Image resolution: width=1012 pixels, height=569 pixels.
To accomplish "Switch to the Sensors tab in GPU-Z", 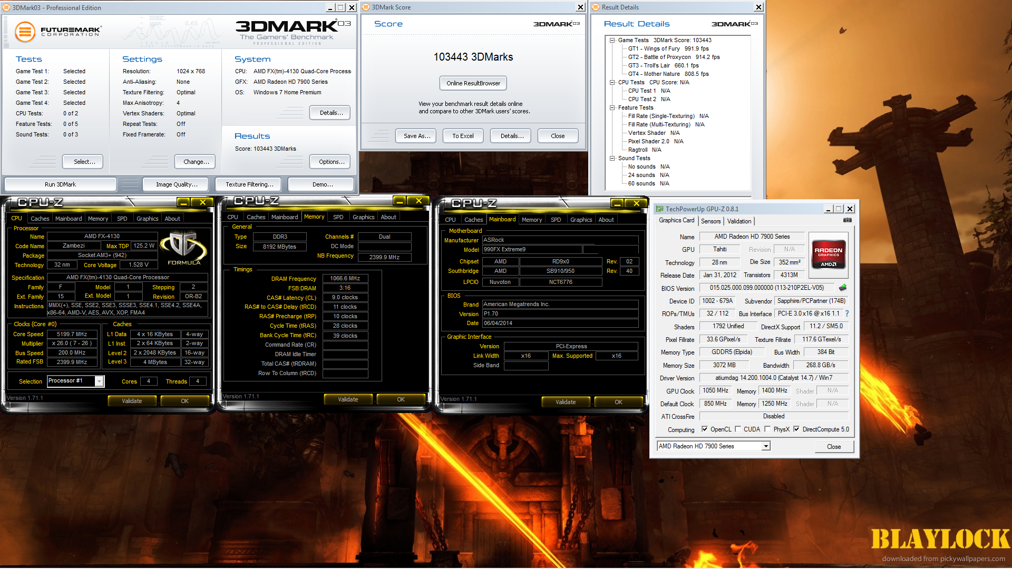I will [711, 221].
